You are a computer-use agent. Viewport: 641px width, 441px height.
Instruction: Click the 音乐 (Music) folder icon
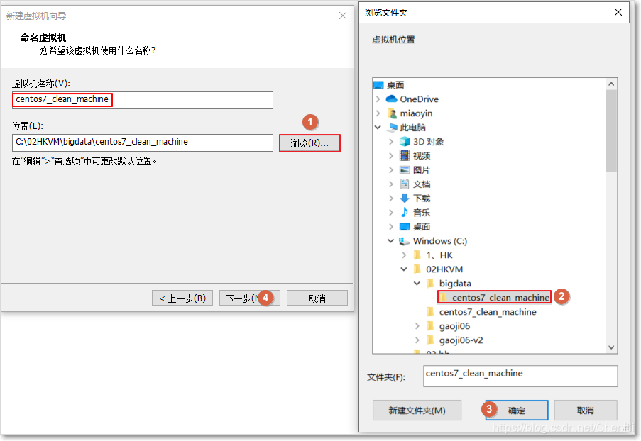tap(404, 212)
